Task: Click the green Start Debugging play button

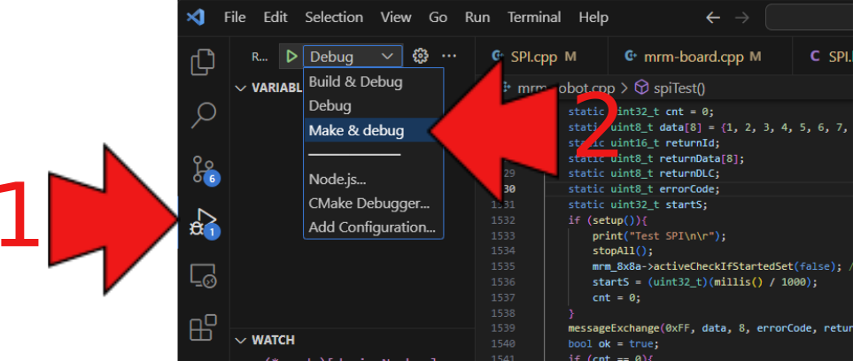Action: pos(291,57)
